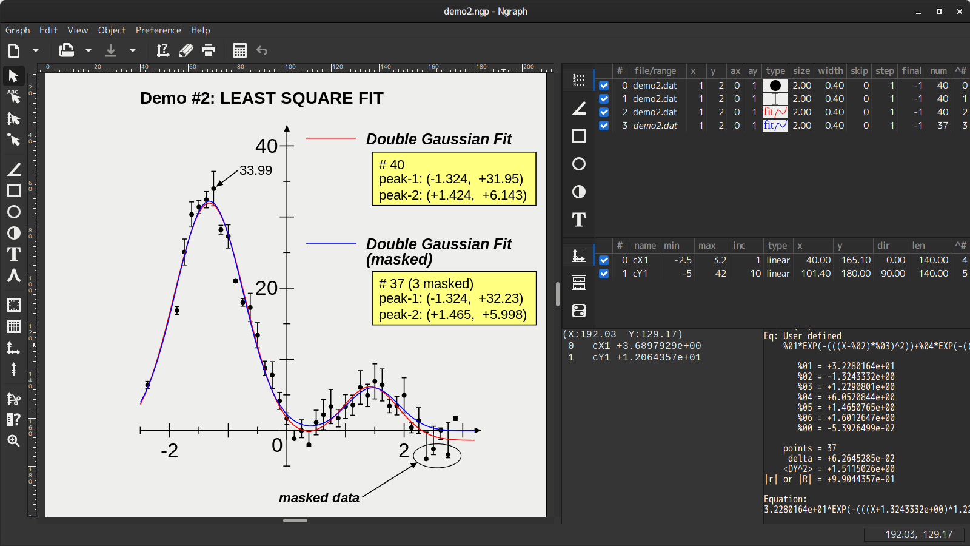Open dropdown arrow next to Save icon
970x546 pixels.
[x=133, y=50]
